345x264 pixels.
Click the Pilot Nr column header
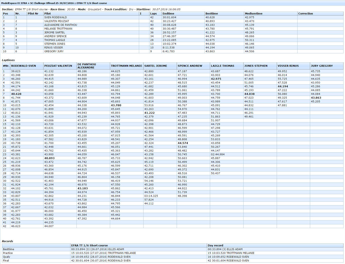[33, 14]
